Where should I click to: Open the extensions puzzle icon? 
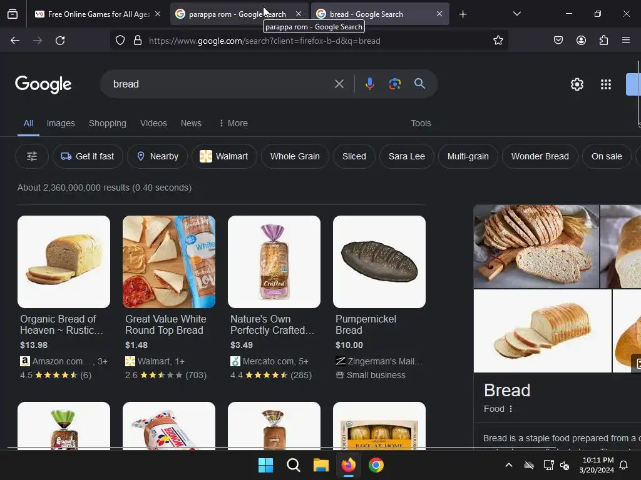tap(603, 41)
